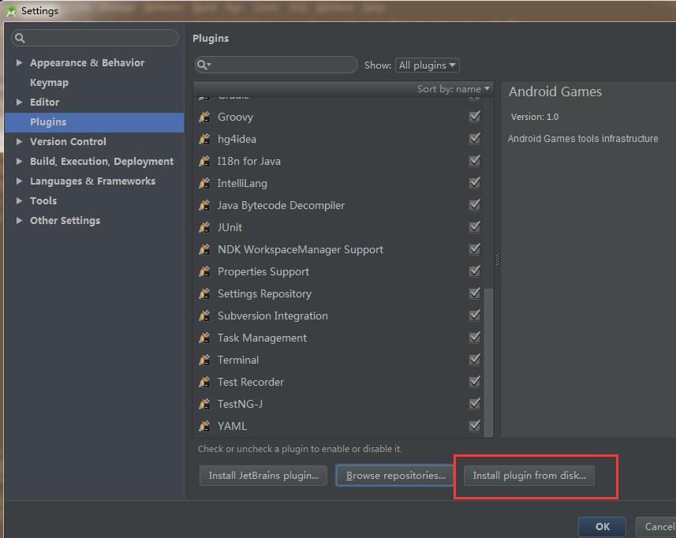
Task: Select the Editor settings label
Action: point(45,103)
